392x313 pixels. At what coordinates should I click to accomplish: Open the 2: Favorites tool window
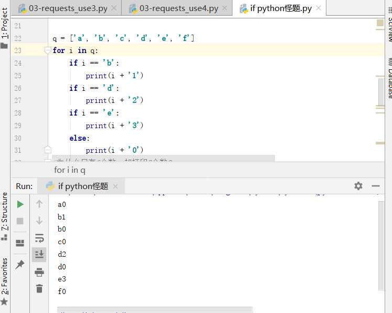[5, 276]
